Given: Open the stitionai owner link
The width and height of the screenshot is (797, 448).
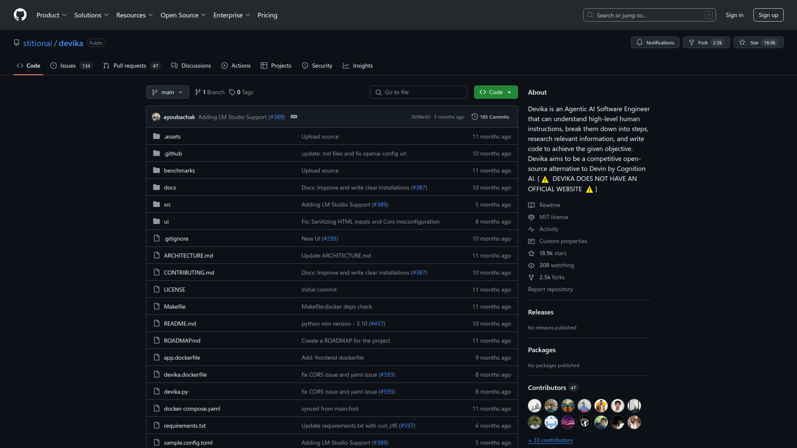Looking at the screenshot, I should click(38, 43).
